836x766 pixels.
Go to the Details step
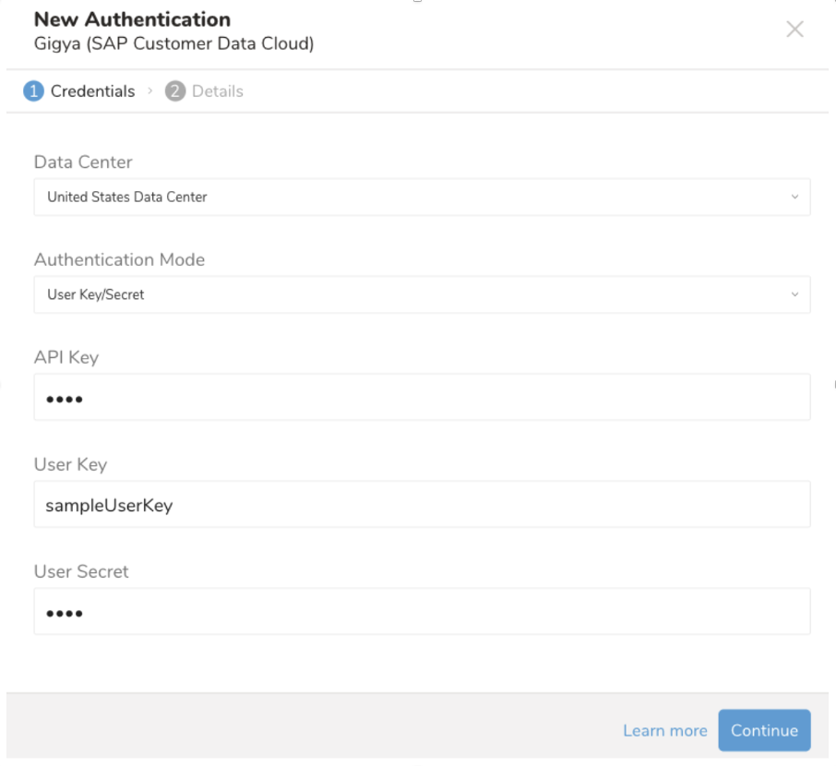click(x=218, y=91)
